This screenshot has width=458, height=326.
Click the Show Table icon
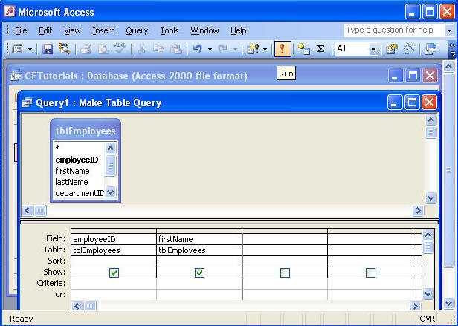304,49
